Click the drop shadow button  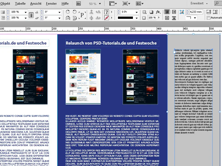[151, 12]
